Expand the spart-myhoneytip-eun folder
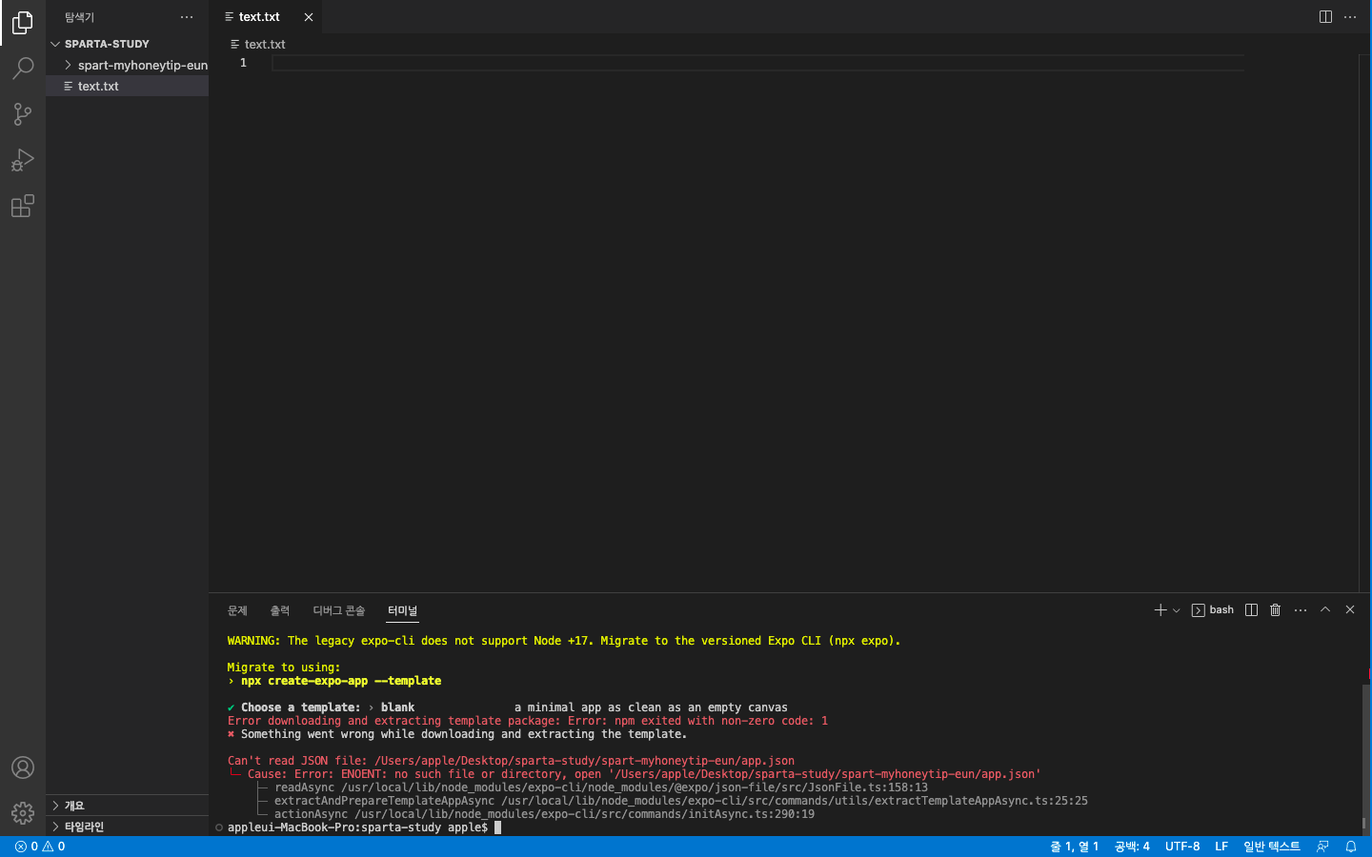This screenshot has width=1372, height=857. [128, 65]
